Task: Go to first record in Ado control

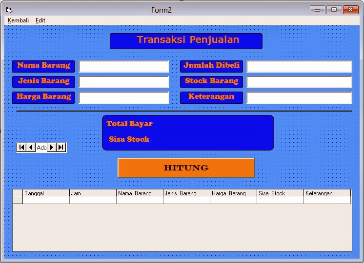Action: [21, 148]
